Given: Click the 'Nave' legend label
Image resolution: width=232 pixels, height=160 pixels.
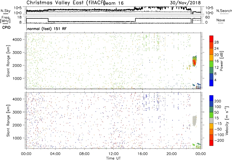Looking at the screenshot, I should (221, 20).
